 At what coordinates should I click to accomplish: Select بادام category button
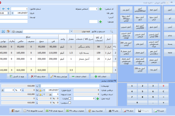tap(169, 35)
